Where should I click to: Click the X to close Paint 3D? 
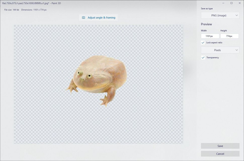click(x=239, y=3)
